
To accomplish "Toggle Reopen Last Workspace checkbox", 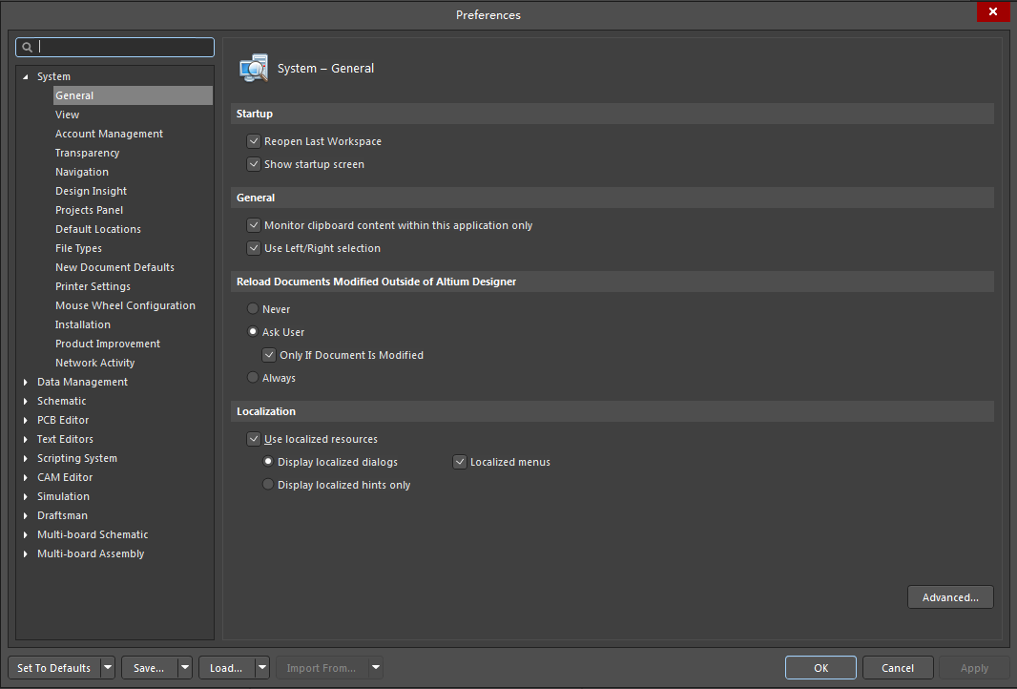I will 254,141.
